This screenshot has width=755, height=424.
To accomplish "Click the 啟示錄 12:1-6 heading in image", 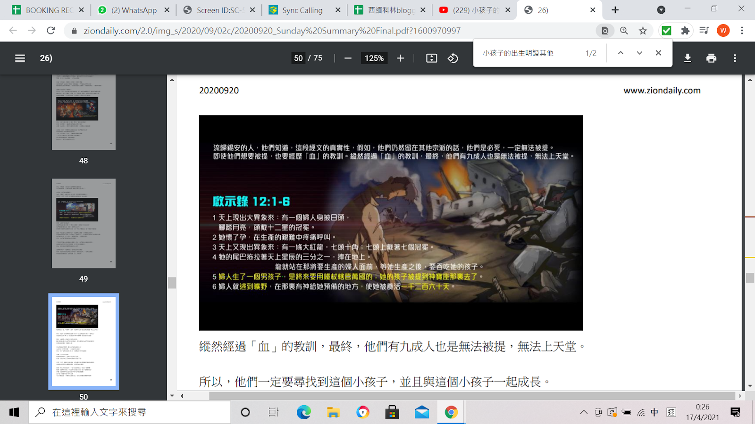I will click(251, 202).
